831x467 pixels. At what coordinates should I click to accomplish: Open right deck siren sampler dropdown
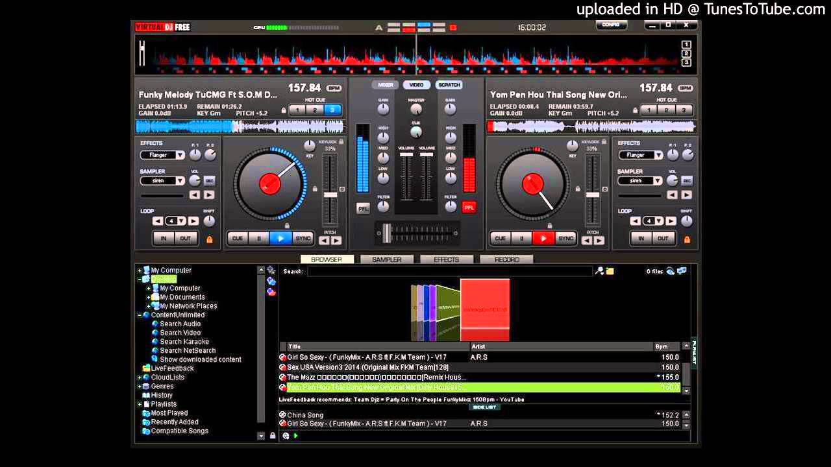[658, 181]
